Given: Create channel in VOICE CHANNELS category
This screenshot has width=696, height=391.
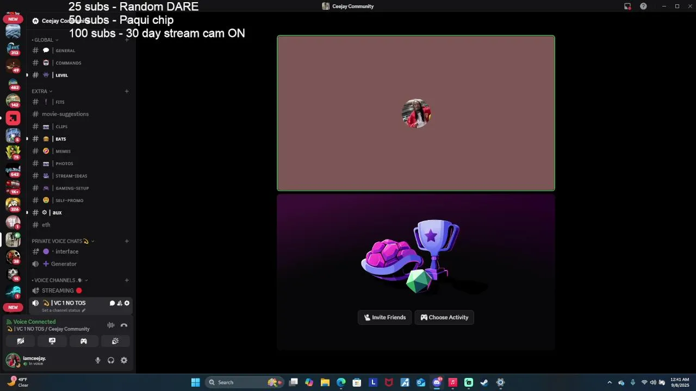Looking at the screenshot, I should (127, 280).
